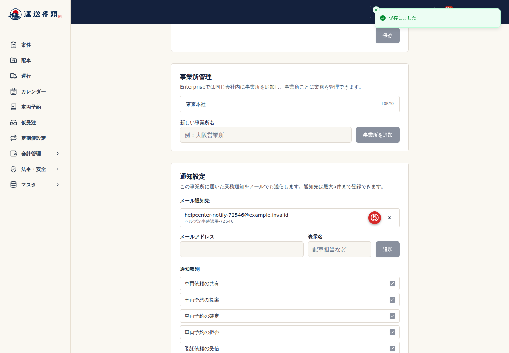Toggle 車両予約の拒否 notification checkbox
This screenshot has height=353, width=509.
pyautogui.click(x=392, y=332)
